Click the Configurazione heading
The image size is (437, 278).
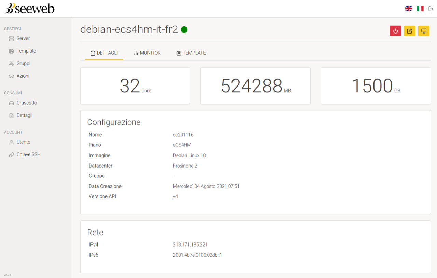pos(114,122)
